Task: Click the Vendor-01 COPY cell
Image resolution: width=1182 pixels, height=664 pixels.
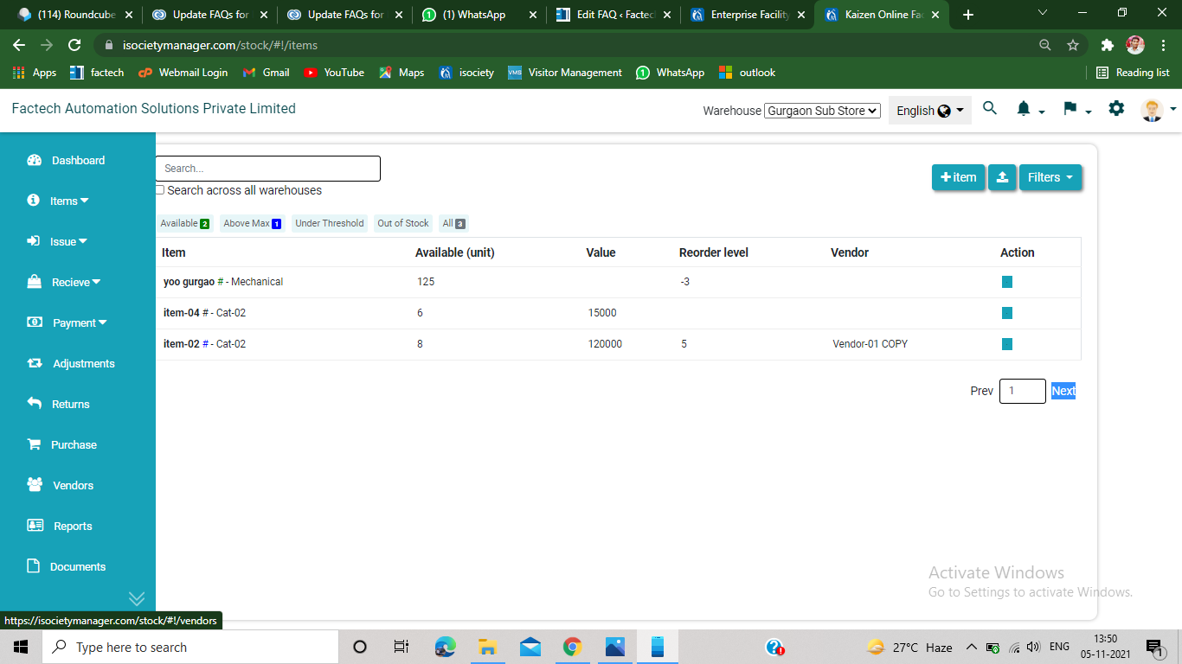Action: [870, 344]
